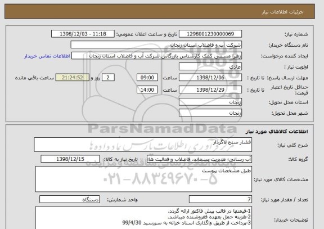Click the buyer organization name field
Viewport: 324px width, 229px height.
tap(156, 45)
